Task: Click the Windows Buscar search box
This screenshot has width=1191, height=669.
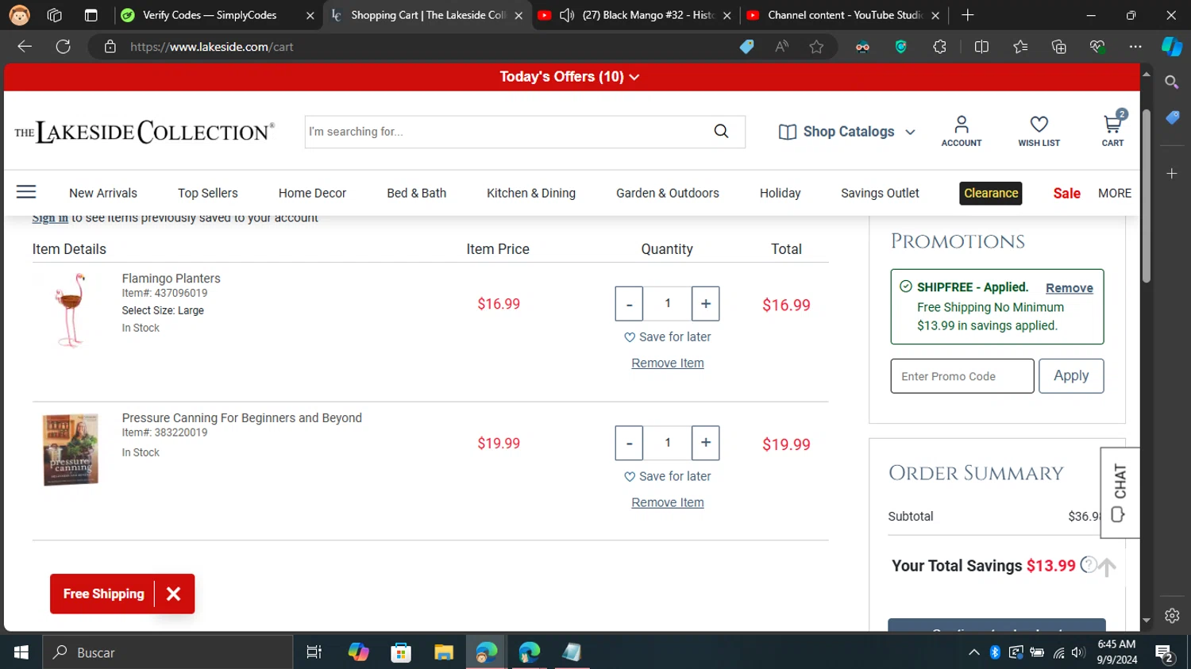Action: pyautogui.click(x=168, y=652)
